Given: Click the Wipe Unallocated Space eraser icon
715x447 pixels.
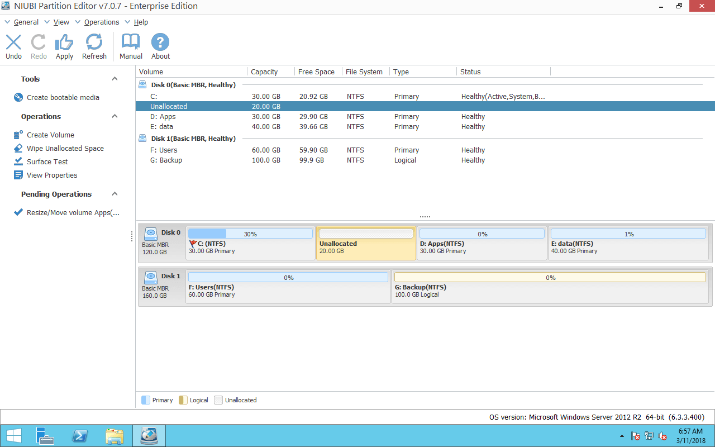Looking at the screenshot, I should coord(18,148).
